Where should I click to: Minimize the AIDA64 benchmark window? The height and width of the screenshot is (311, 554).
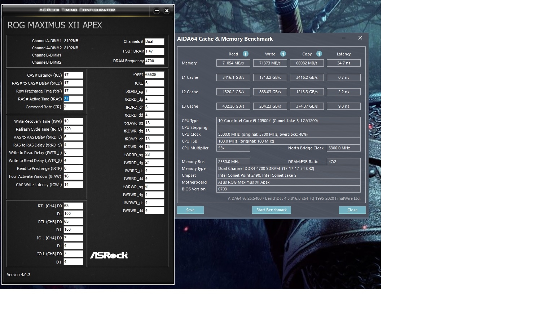[344, 38]
